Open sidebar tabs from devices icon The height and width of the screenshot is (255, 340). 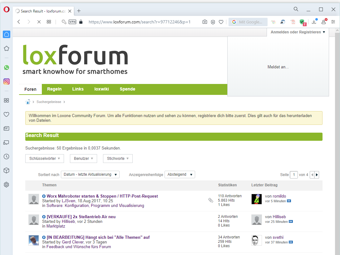click(x=7, y=142)
